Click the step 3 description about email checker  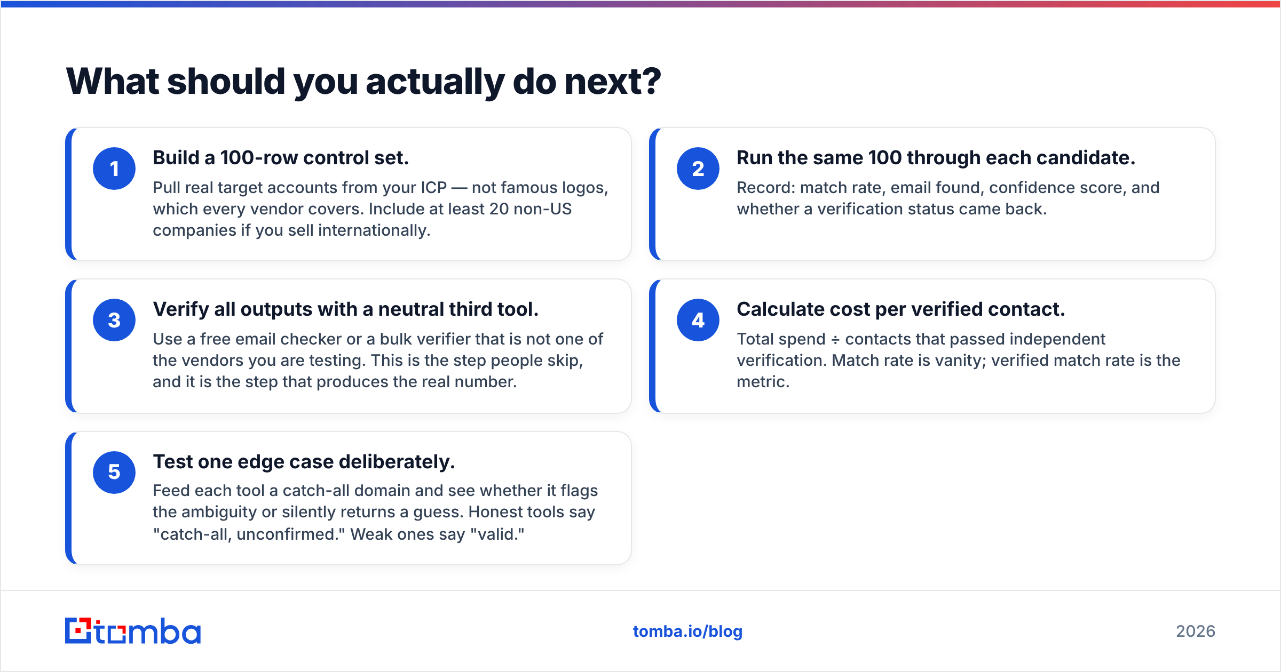(378, 361)
